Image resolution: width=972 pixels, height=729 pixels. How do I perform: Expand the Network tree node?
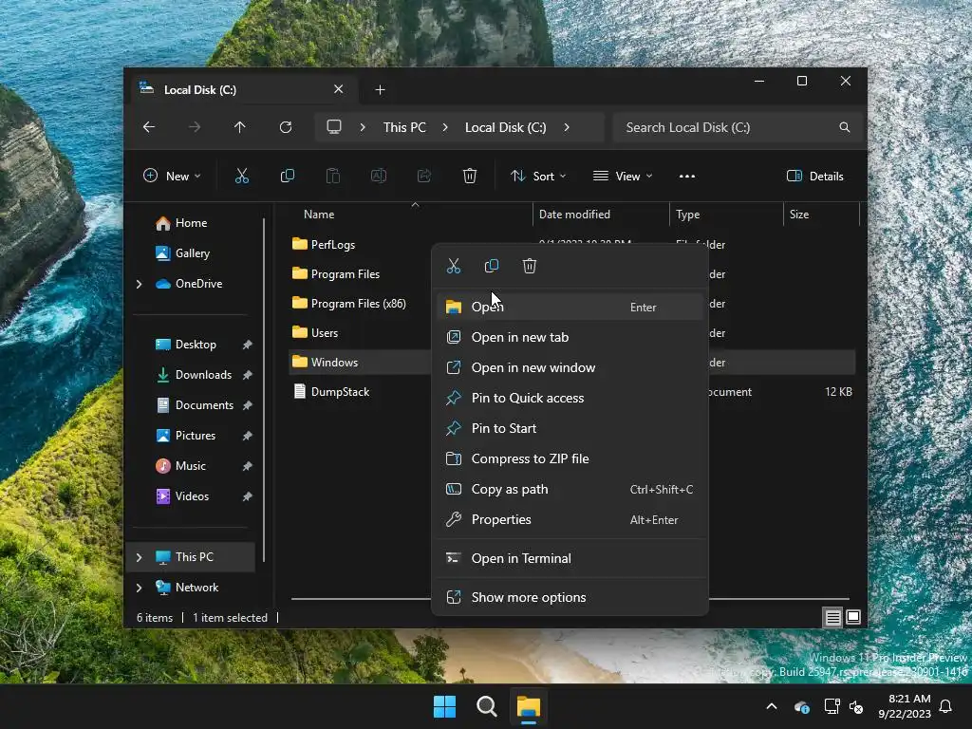pos(140,588)
